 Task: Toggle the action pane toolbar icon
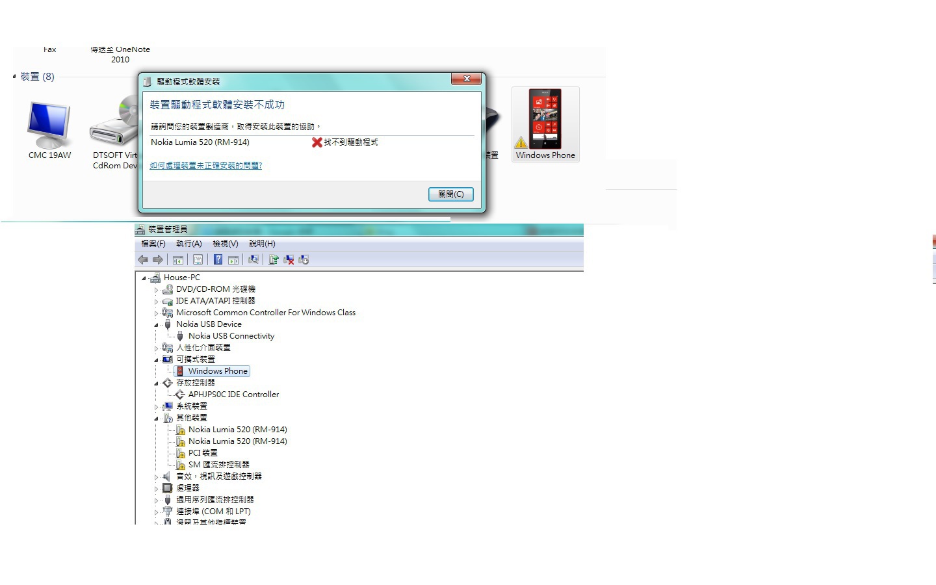pyautogui.click(x=233, y=259)
